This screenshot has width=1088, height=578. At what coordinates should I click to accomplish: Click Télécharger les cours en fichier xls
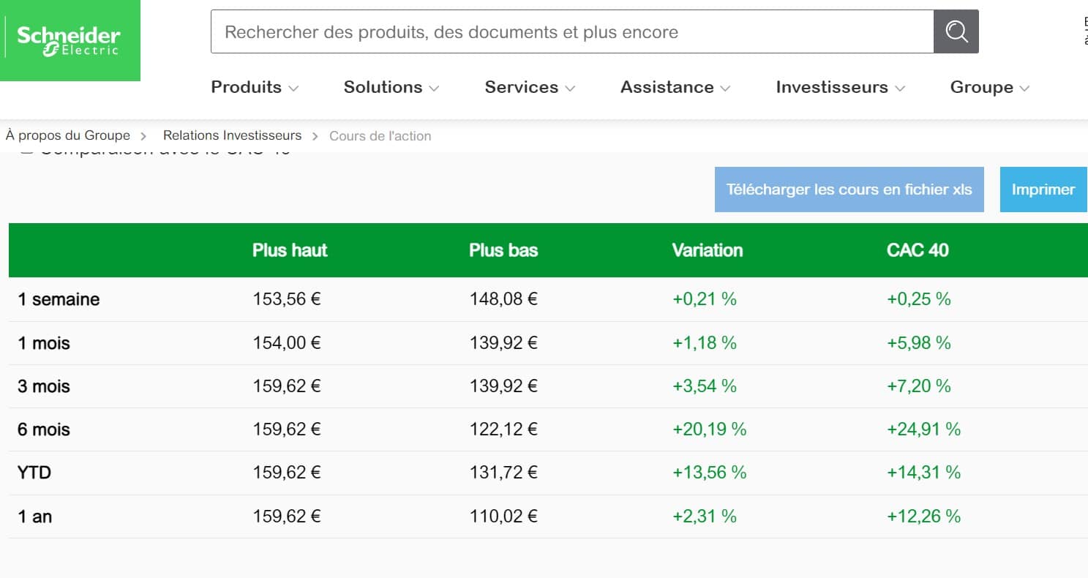pos(849,189)
